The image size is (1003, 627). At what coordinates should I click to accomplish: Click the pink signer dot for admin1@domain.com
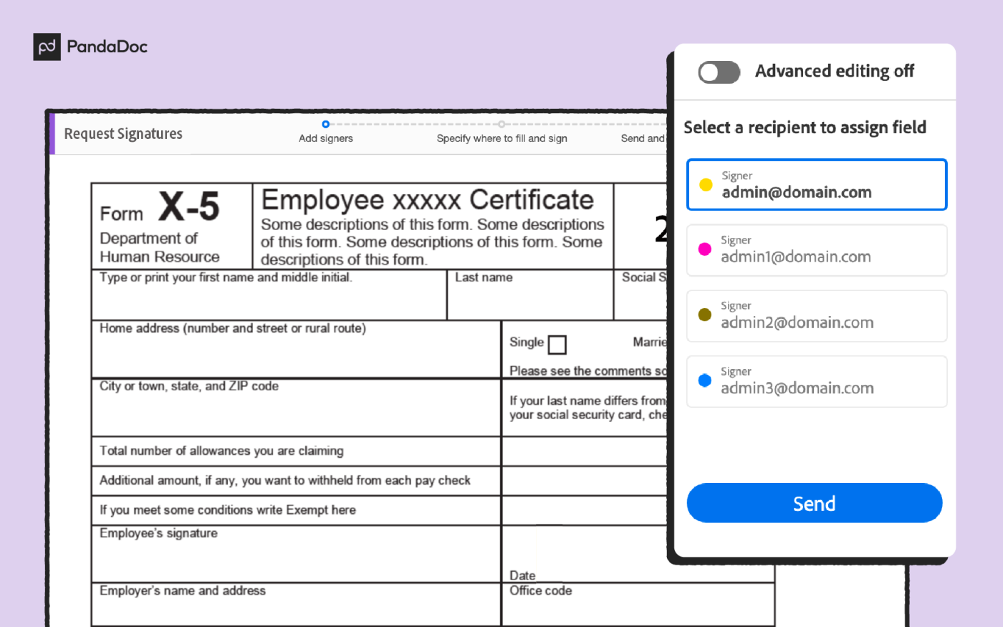point(706,250)
